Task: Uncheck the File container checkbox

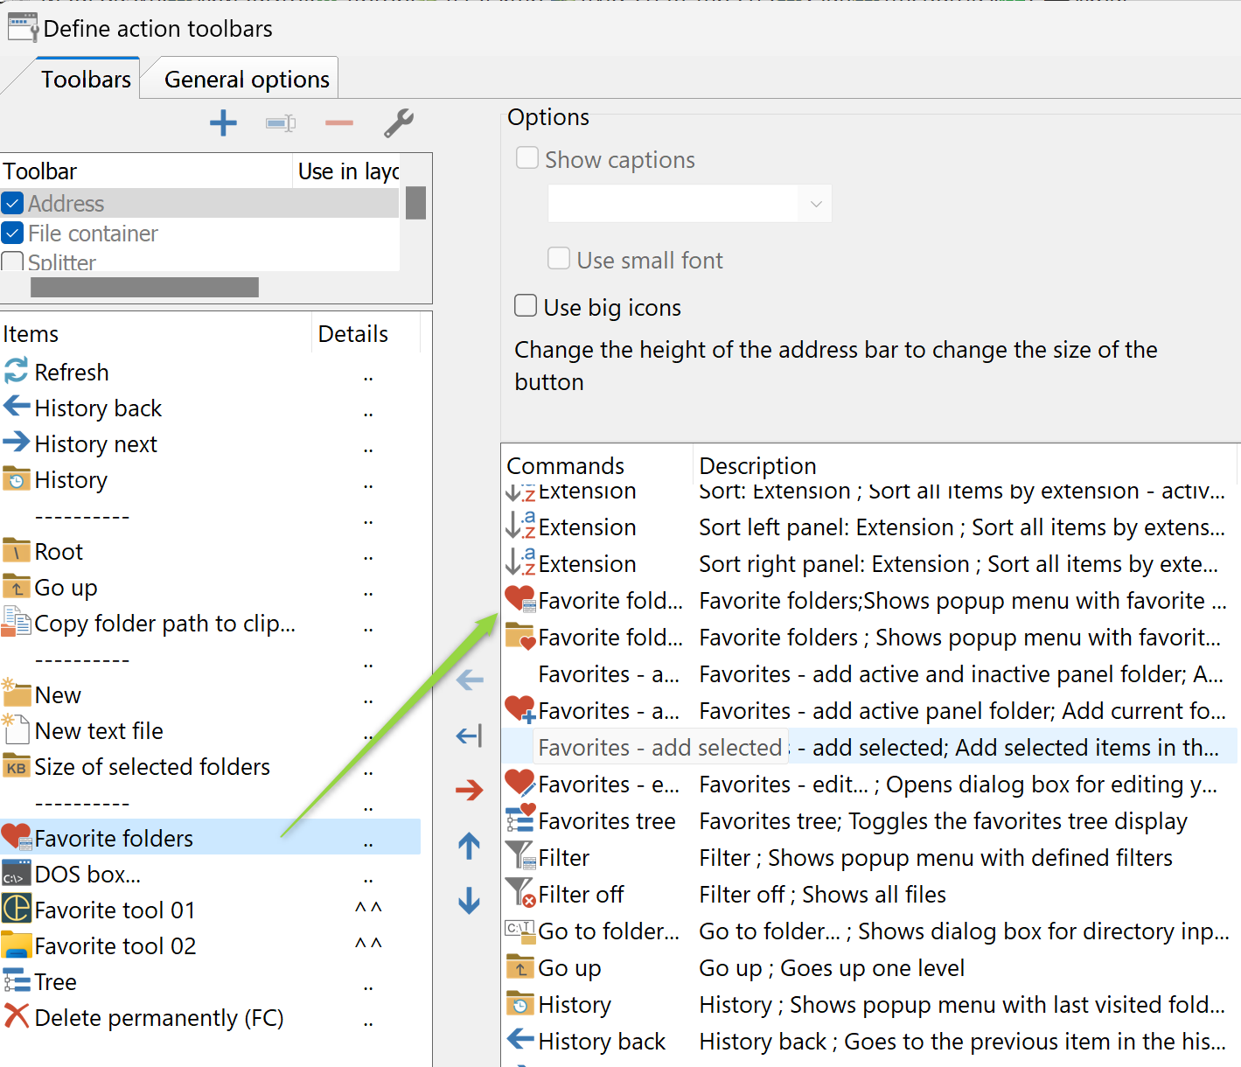Action: click(13, 234)
